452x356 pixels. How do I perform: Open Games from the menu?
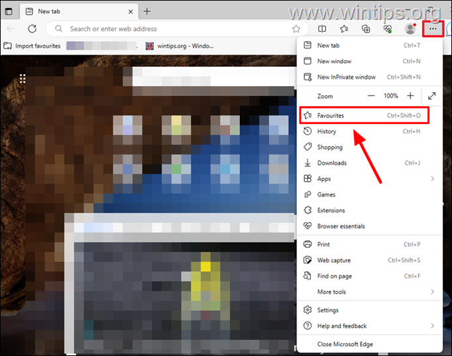click(370, 195)
